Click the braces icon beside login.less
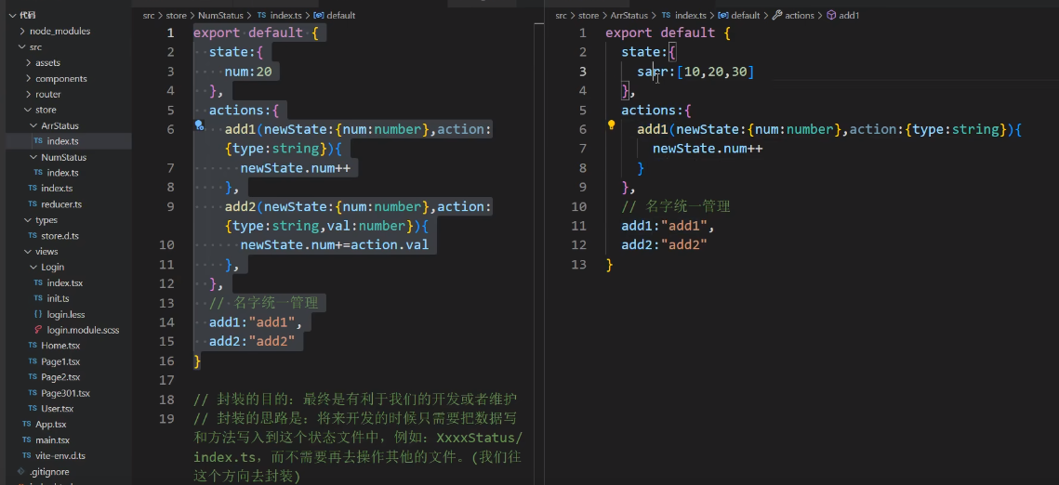The height and width of the screenshot is (485, 1059). coord(38,314)
